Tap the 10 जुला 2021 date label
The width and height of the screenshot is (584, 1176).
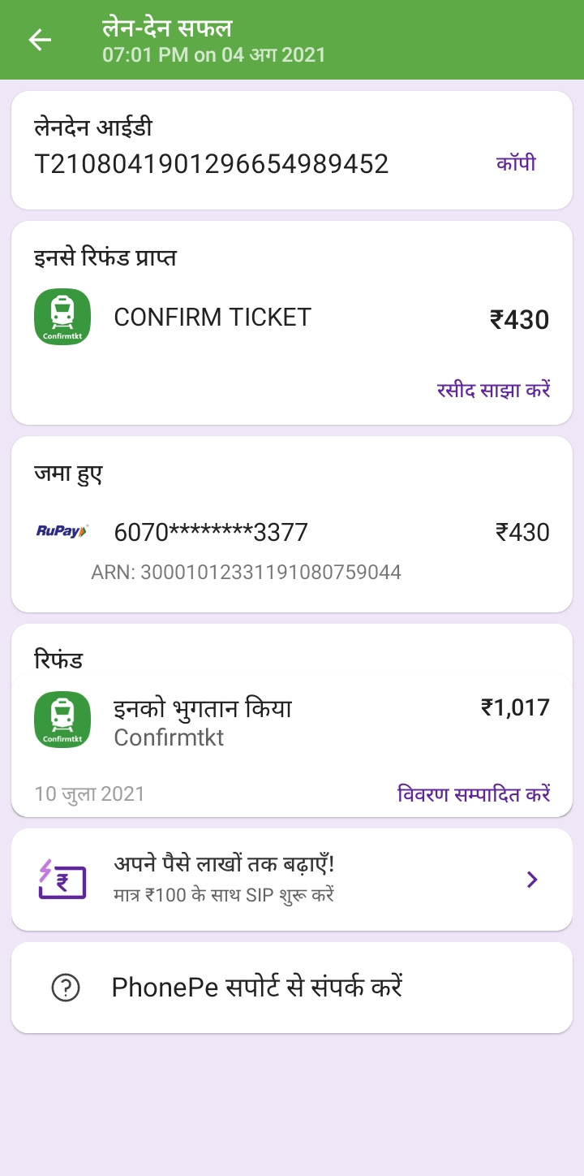(x=89, y=793)
